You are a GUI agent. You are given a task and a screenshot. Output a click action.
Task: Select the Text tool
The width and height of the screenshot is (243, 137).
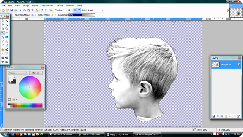[x=3, y=54]
